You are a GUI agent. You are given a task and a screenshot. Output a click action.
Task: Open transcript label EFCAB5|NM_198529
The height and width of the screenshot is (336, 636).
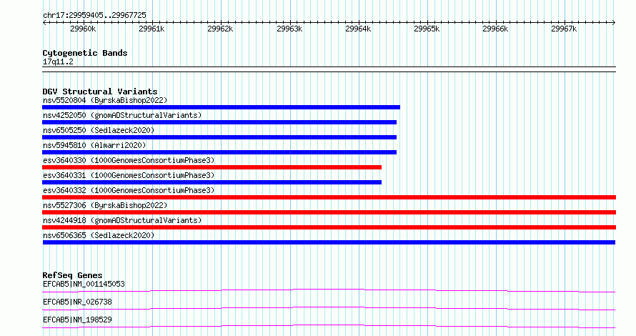click(77, 320)
